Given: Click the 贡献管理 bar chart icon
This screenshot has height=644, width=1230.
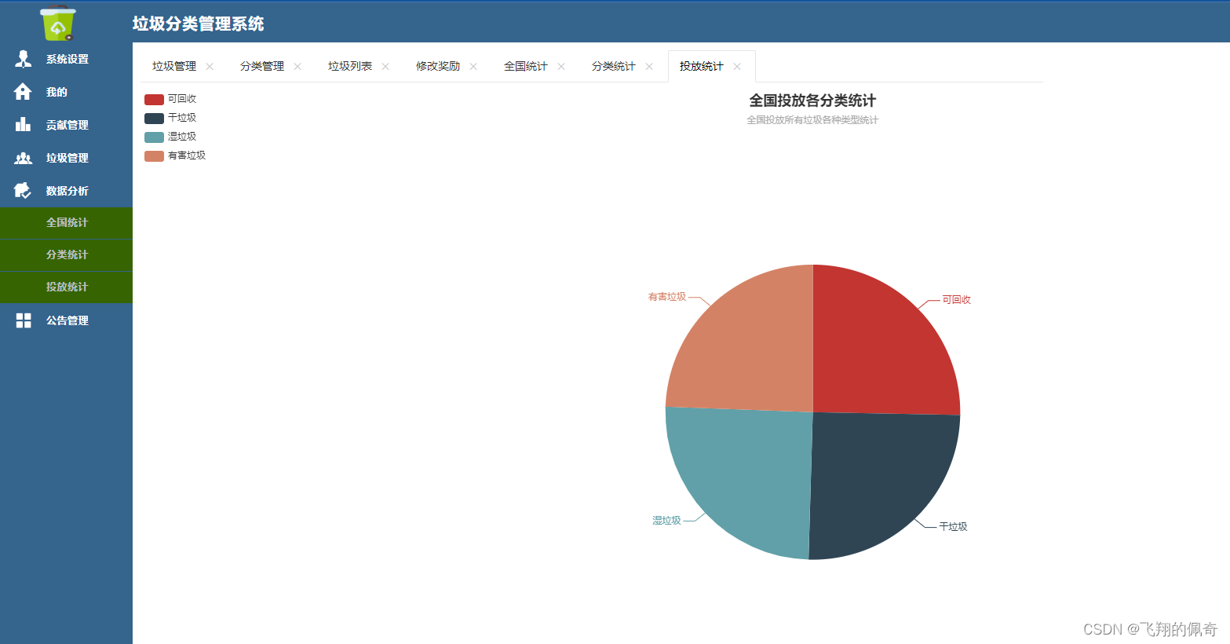Looking at the screenshot, I should (x=23, y=125).
